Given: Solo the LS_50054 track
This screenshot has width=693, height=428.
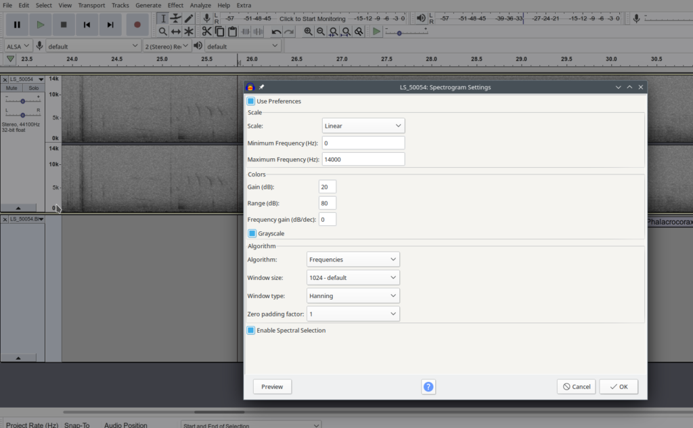Looking at the screenshot, I should [x=34, y=88].
